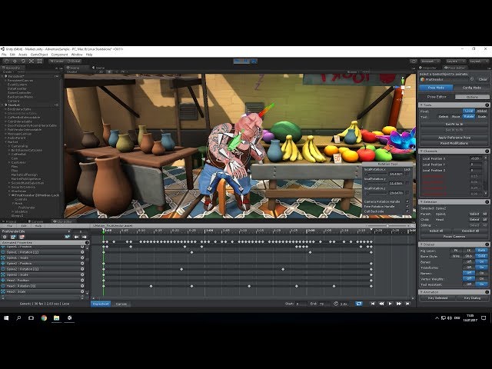The height and width of the screenshot is (369, 492).
Task: Open the GameObject menu
Action: tap(39, 55)
